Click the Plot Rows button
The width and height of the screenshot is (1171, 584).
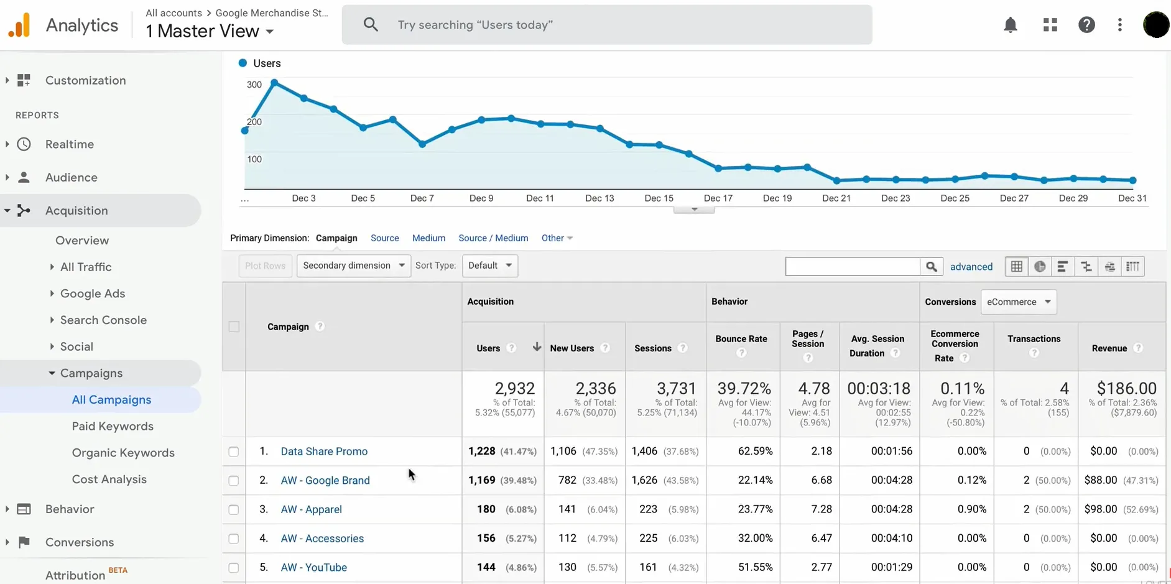[x=265, y=266]
